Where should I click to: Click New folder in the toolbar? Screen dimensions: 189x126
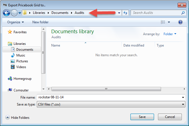tap(40, 22)
